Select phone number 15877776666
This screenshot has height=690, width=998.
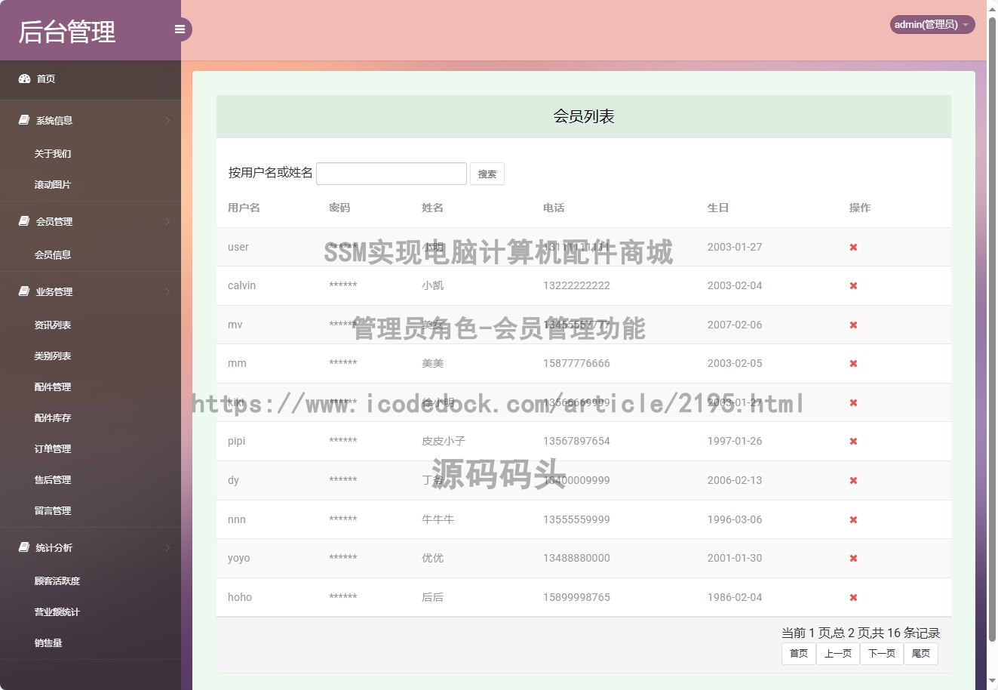click(576, 363)
